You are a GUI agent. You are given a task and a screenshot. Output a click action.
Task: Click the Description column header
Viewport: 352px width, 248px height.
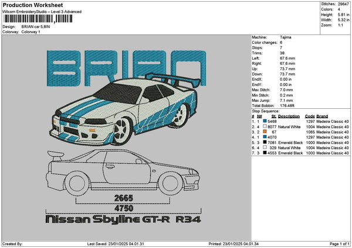[x=289, y=116]
